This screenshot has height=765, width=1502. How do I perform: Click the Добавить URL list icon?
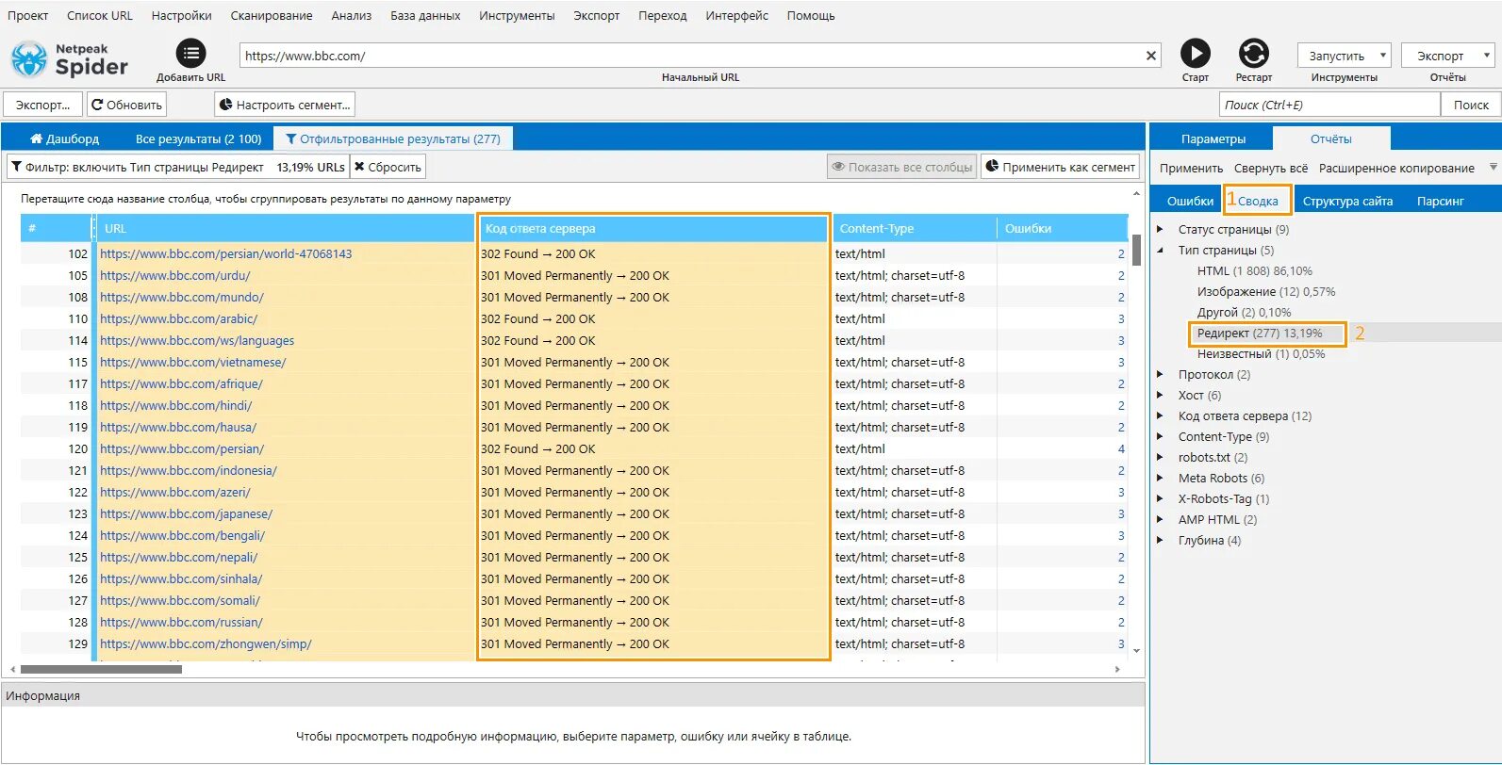pyautogui.click(x=190, y=54)
